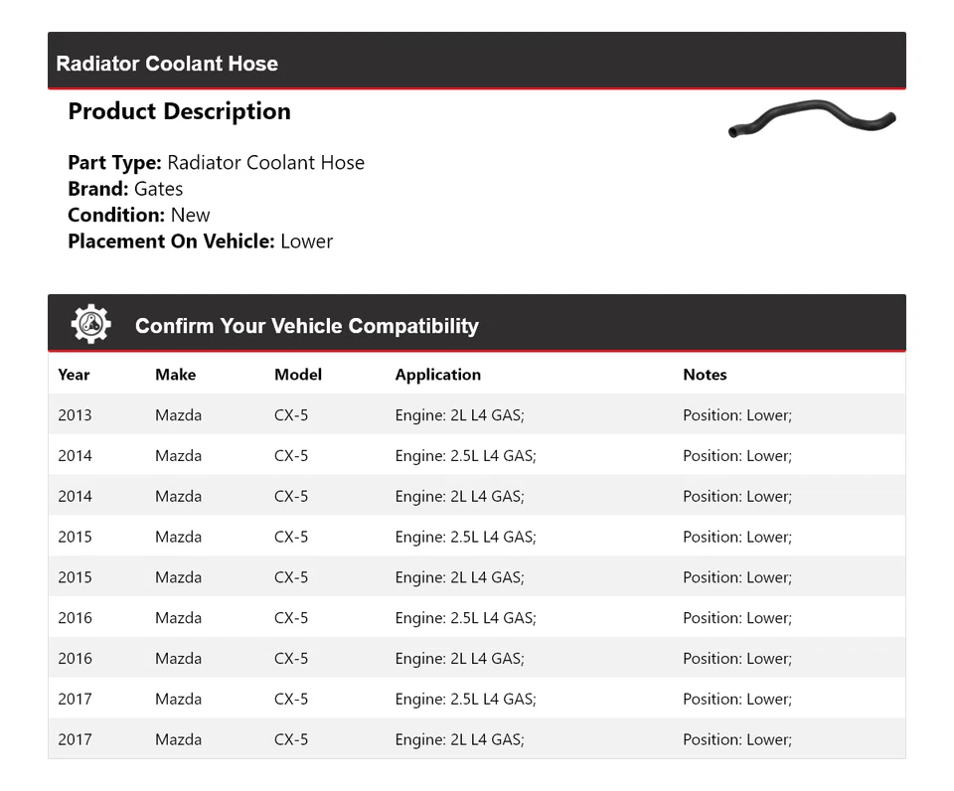Click the Confirm Your Vehicle Compatibility title text
Viewport: 954px width, 791px height.
coord(306,326)
